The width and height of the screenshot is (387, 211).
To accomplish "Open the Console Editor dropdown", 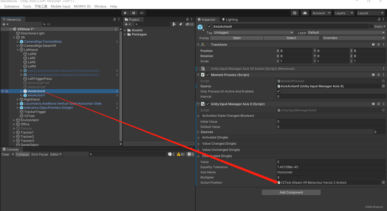I will (56, 154).
